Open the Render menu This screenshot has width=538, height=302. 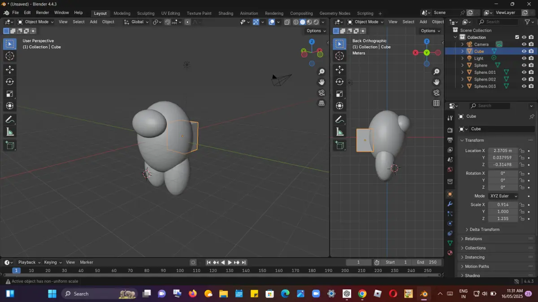[x=43, y=13]
